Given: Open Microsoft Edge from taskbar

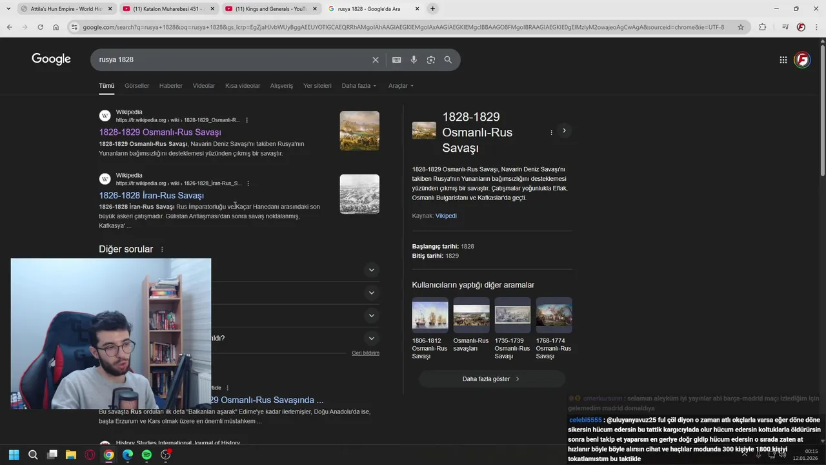Looking at the screenshot, I should [x=128, y=455].
